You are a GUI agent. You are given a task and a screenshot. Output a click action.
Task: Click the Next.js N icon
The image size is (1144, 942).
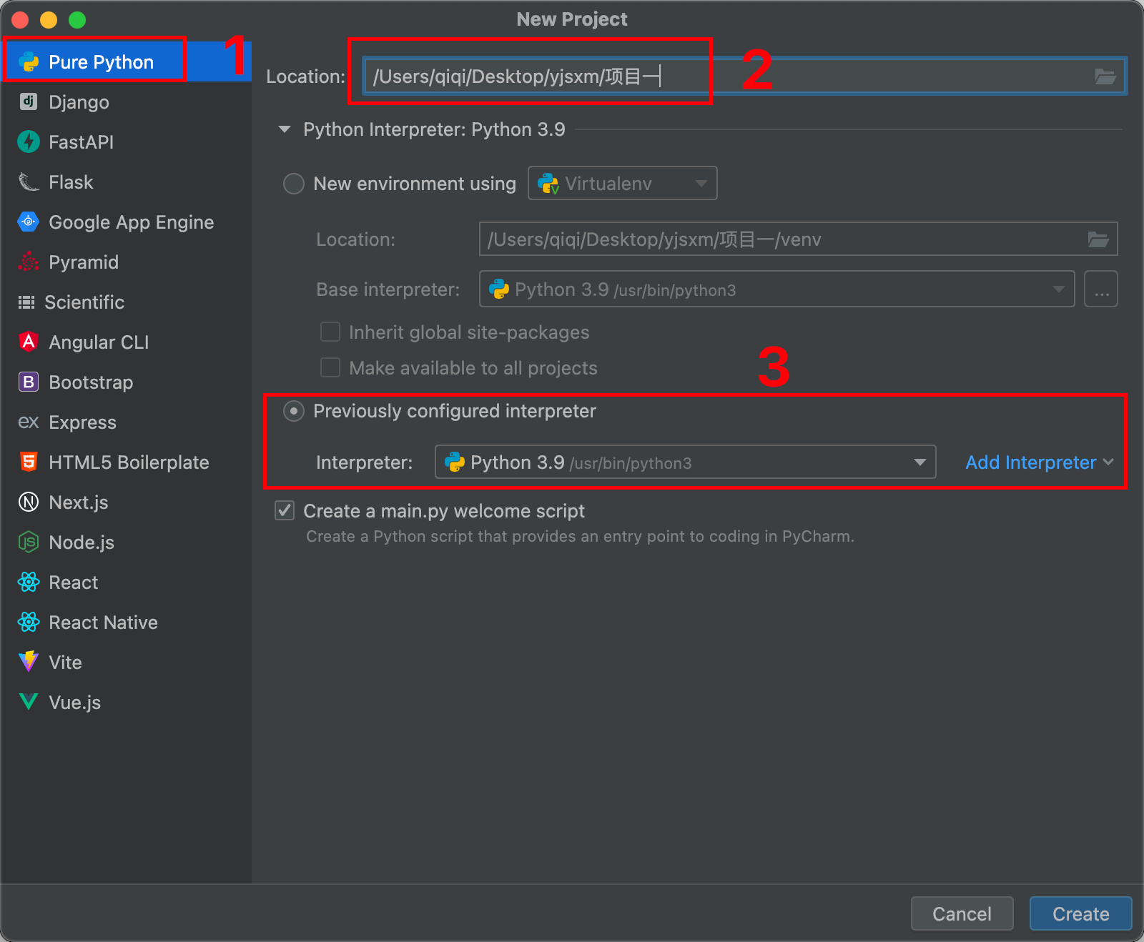[29, 502]
